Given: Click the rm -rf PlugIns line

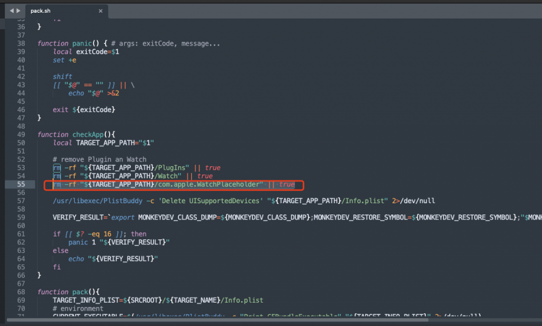Looking at the screenshot, I should [x=137, y=168].
